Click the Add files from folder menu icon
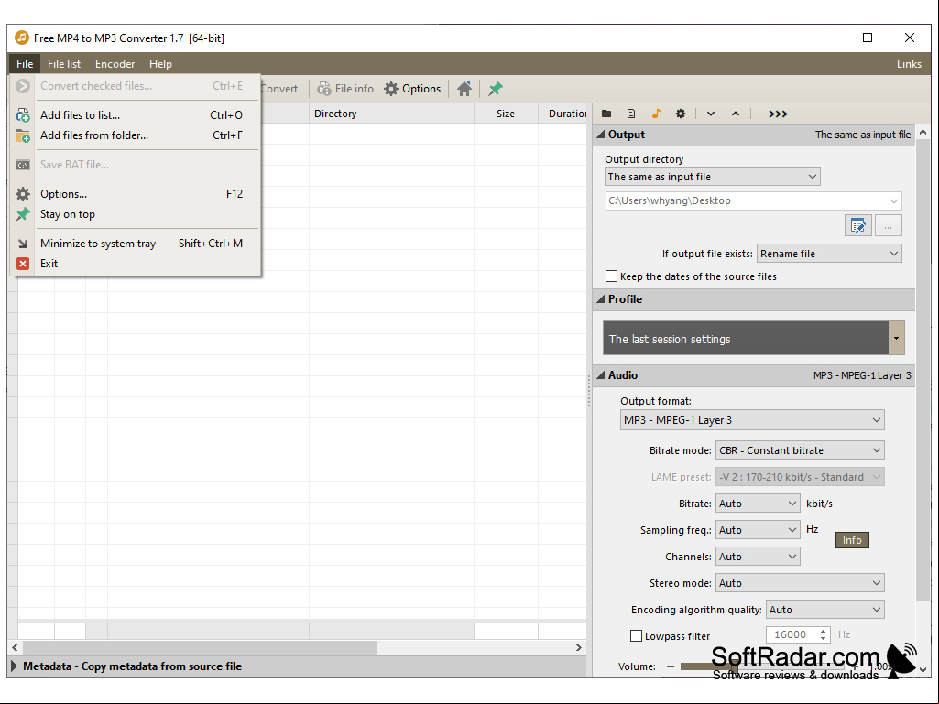939x704 pixels. tap(23, 135)
